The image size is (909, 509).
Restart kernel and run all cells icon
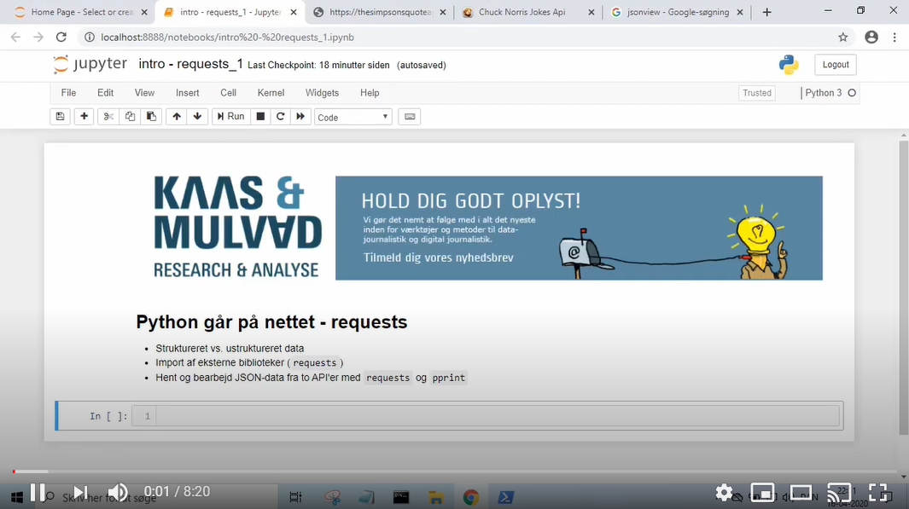[300, 117]
